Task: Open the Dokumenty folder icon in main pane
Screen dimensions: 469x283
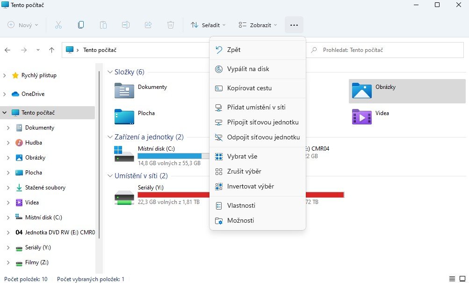Action: (x=124, y=91)
